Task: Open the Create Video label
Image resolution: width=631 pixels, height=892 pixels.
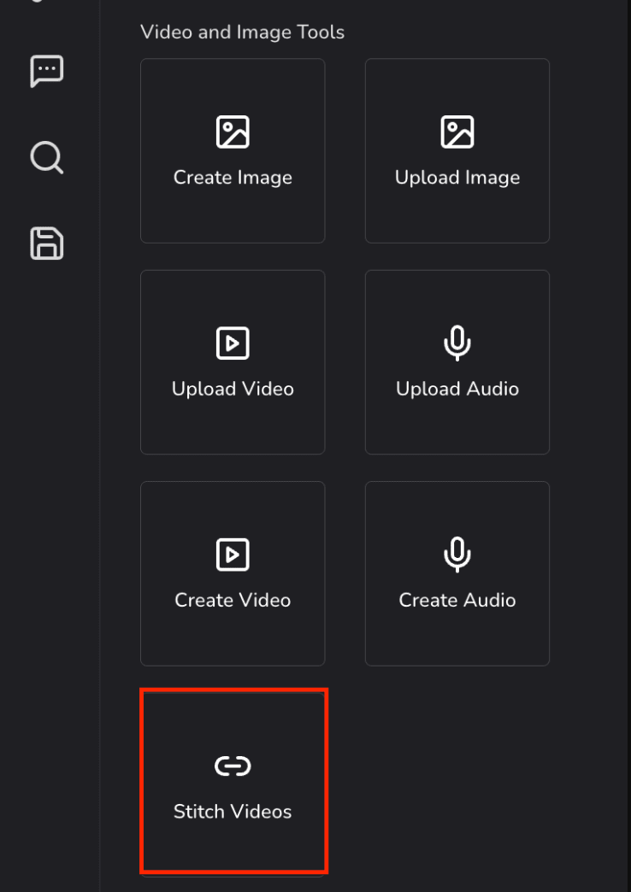Action: pyautogui.click(x=233, y=600)
